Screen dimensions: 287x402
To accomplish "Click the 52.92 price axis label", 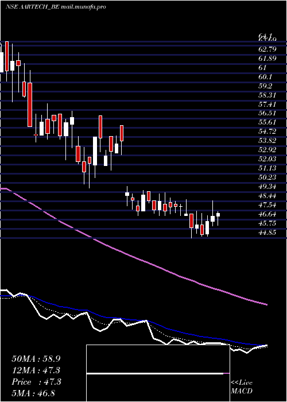I will (267, 150).
